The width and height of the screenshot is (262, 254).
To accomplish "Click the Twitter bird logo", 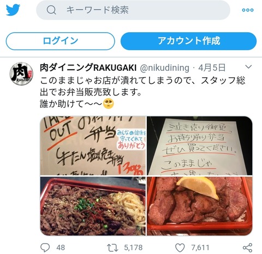I will 13,10.
